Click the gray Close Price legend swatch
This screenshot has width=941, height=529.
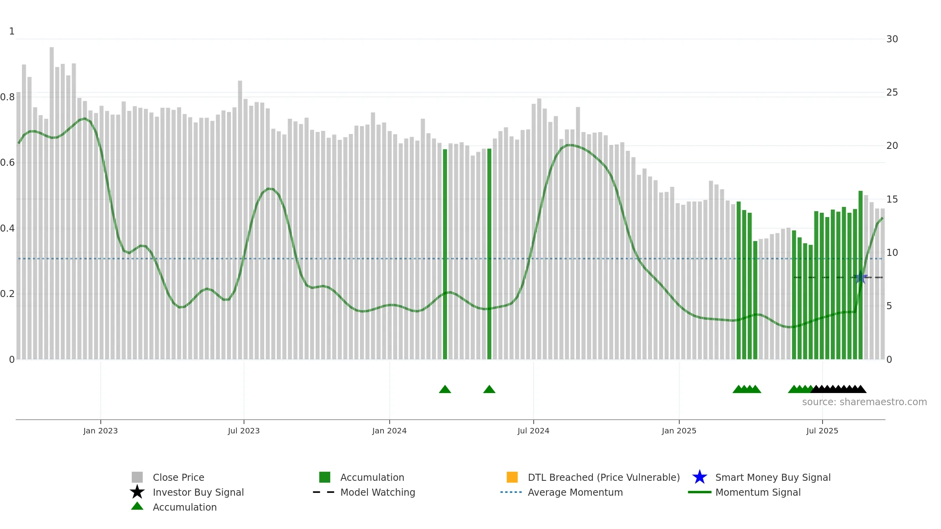(x=137, y=477)
